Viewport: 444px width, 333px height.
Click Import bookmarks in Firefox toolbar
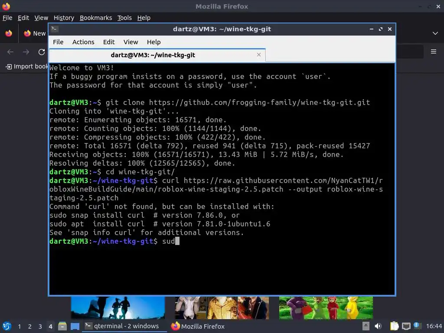coord(27,66)
